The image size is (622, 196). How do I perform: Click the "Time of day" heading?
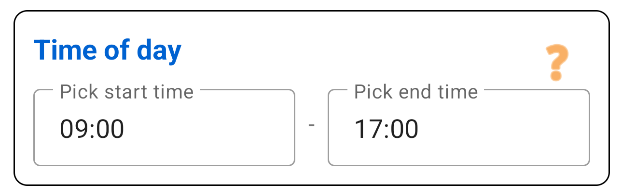click(x=108, y=50)
